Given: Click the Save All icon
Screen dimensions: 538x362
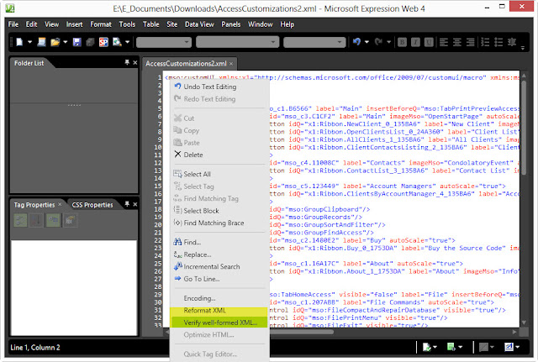Looking at the screenshot, I should [x=90, y=42].
